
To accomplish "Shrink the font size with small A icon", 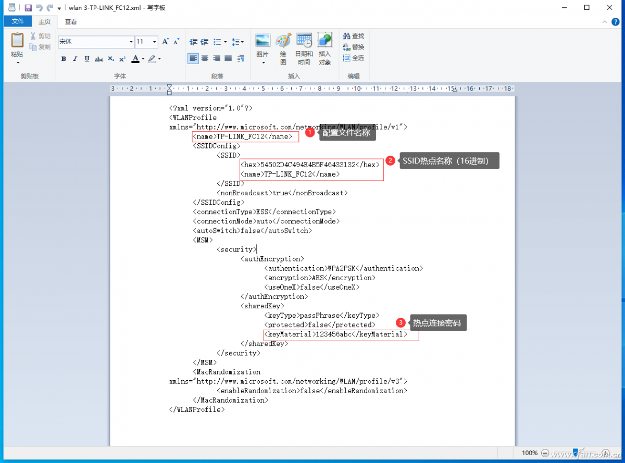I will pyautogui.click(x=177, y=42).
